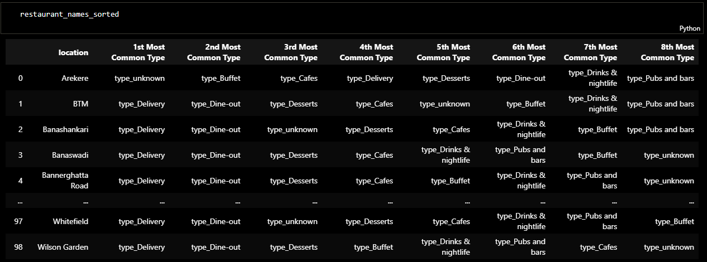Click the restaurant_names_sorted code cell text

69,14
